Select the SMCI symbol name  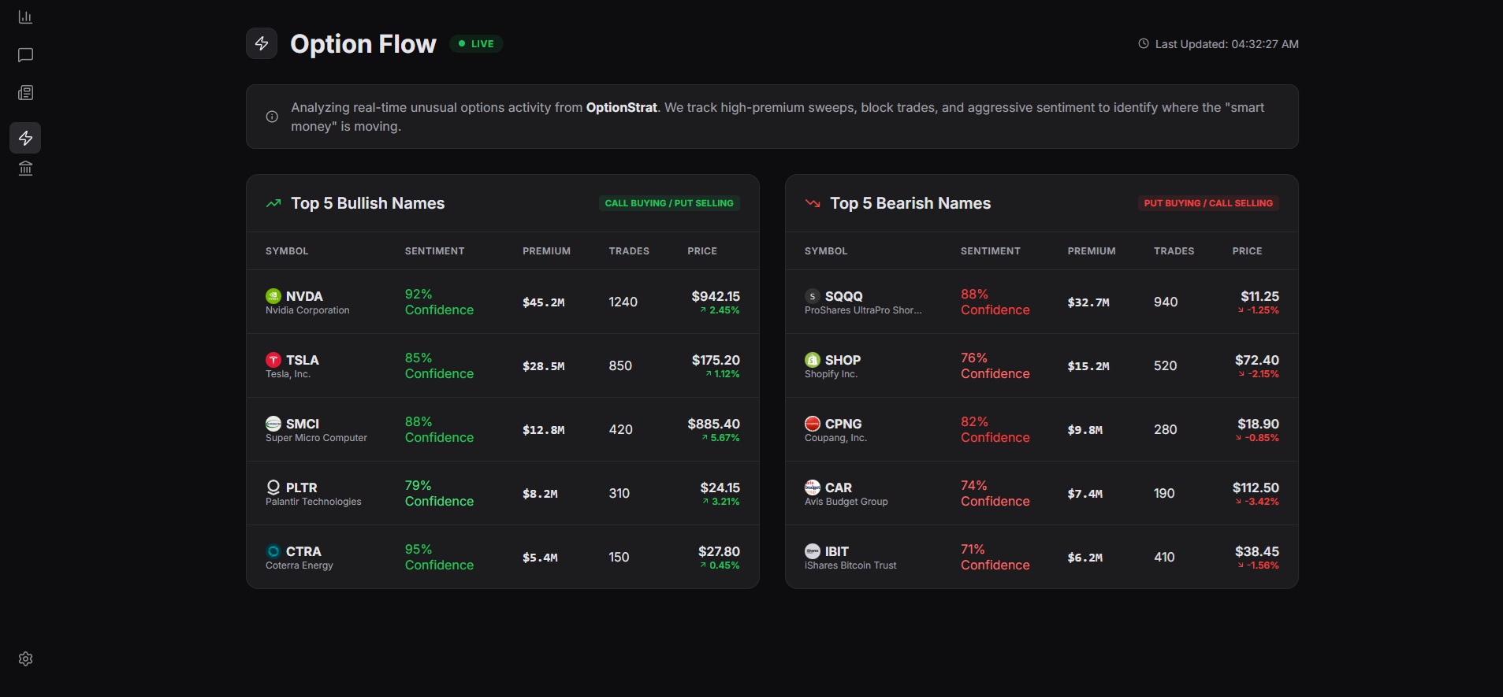point(303,424)
